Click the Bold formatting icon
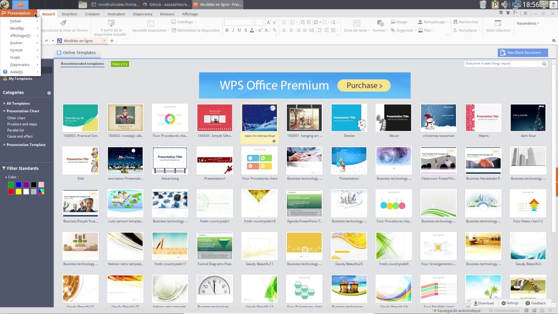 coord(227,31)
